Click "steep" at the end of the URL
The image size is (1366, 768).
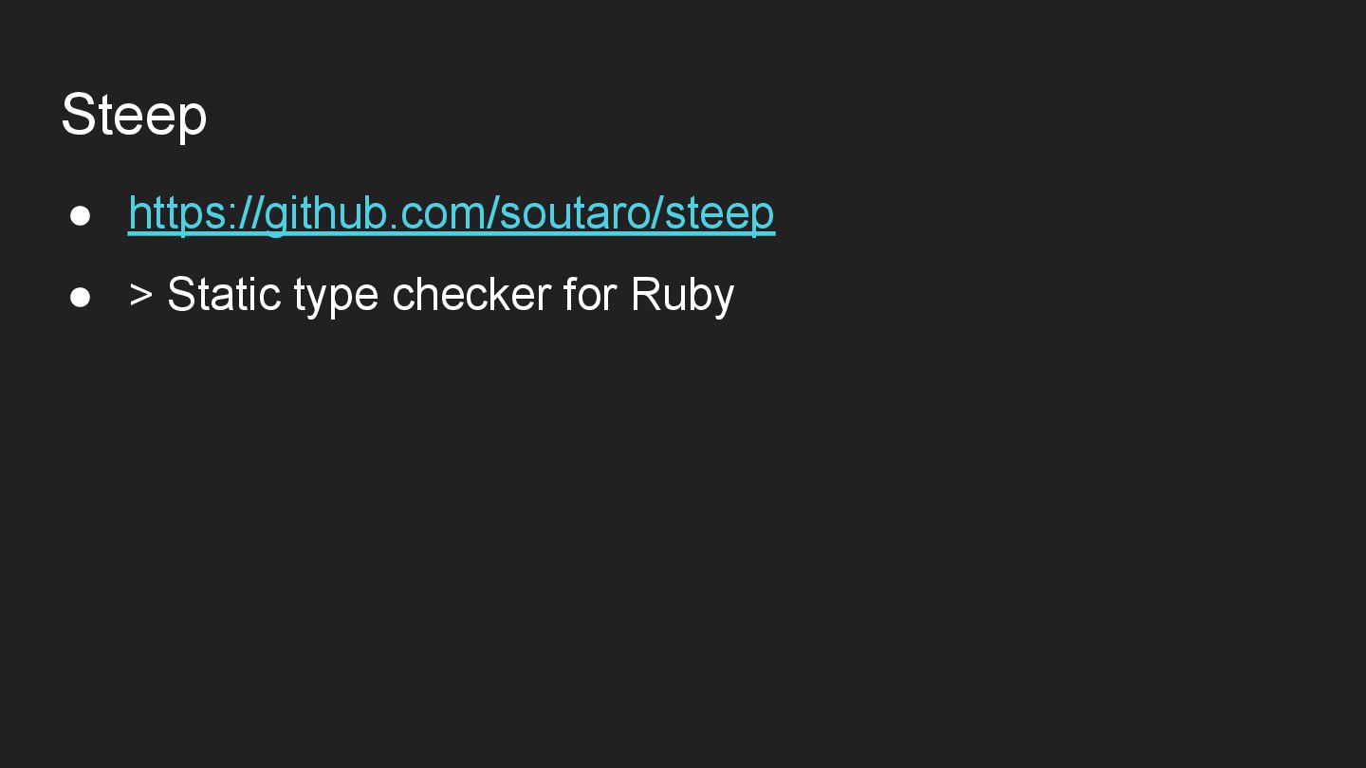pyautogui.click(x=720, y=212)
